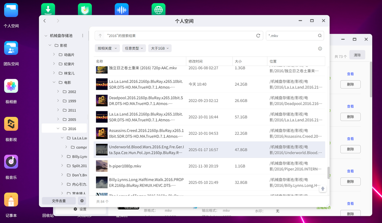
Task: Open the 任意类型 file type dropdown
Action: click(134, 48)
